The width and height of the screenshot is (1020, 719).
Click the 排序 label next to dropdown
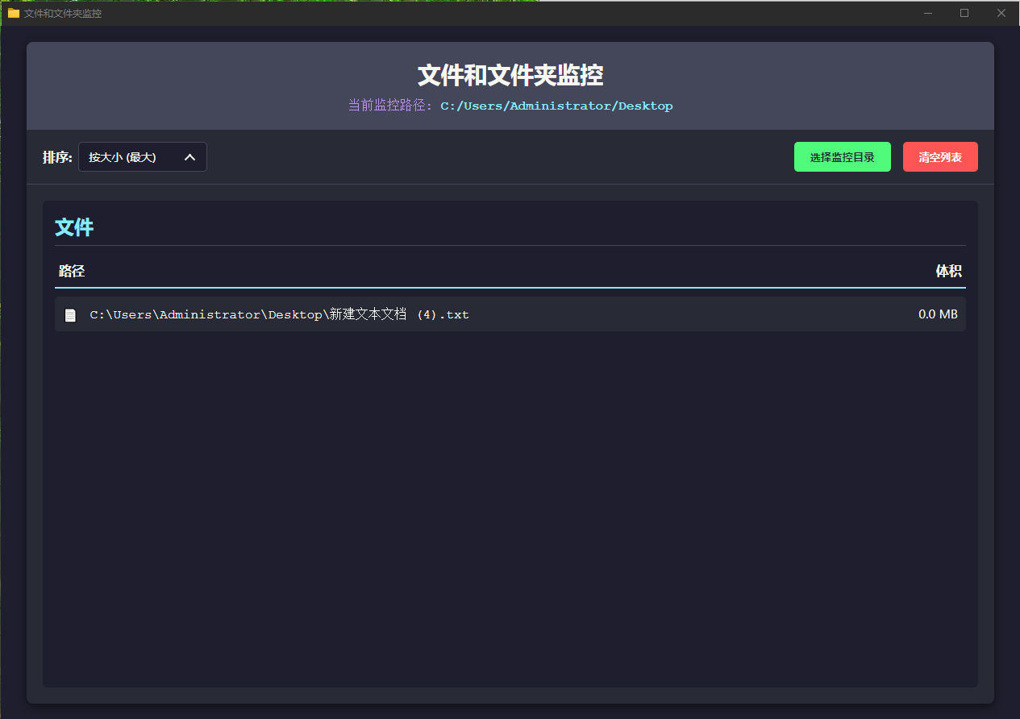57,157
